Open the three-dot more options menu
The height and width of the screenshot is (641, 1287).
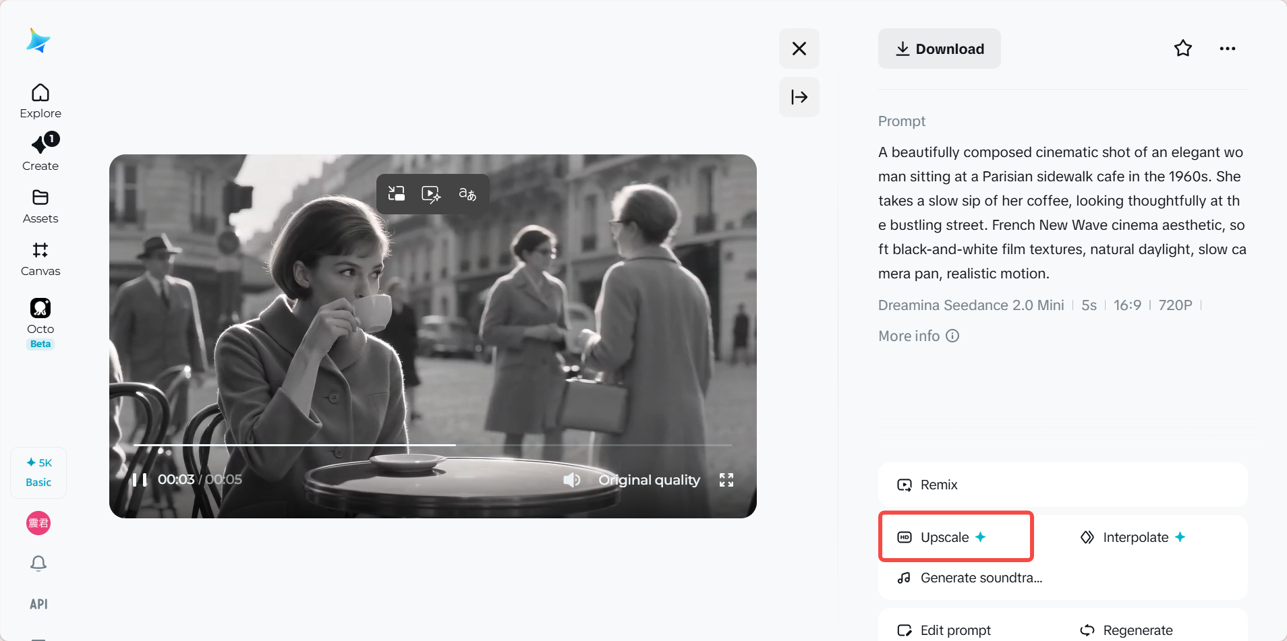point(1228,49)
